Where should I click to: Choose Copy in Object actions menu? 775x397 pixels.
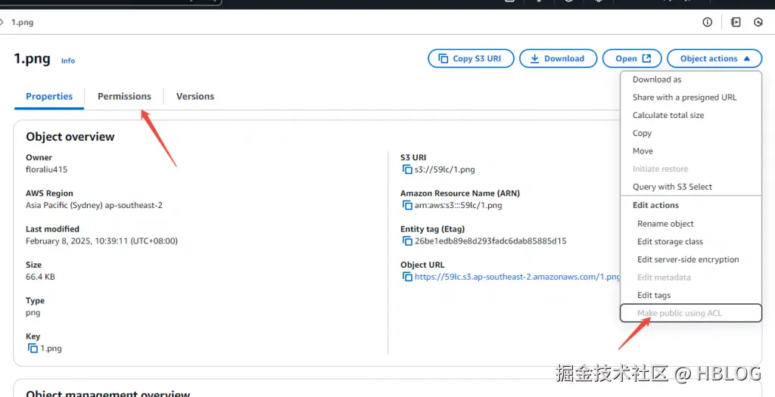(691, 133)
